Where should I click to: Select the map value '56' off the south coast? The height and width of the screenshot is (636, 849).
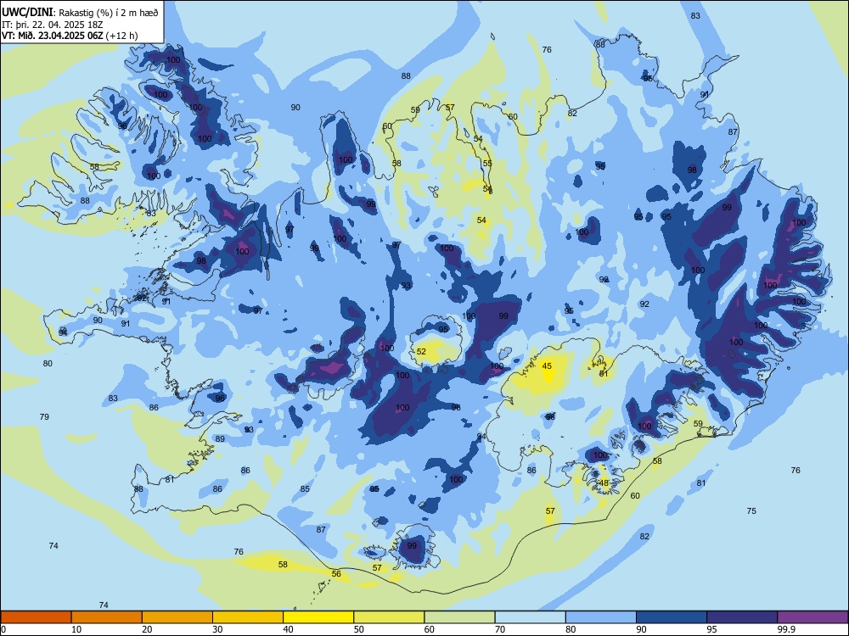coord(336,574)
